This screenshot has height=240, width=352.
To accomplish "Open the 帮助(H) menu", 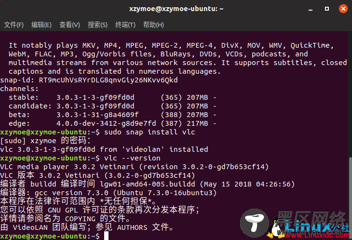I will coord(153,25).
